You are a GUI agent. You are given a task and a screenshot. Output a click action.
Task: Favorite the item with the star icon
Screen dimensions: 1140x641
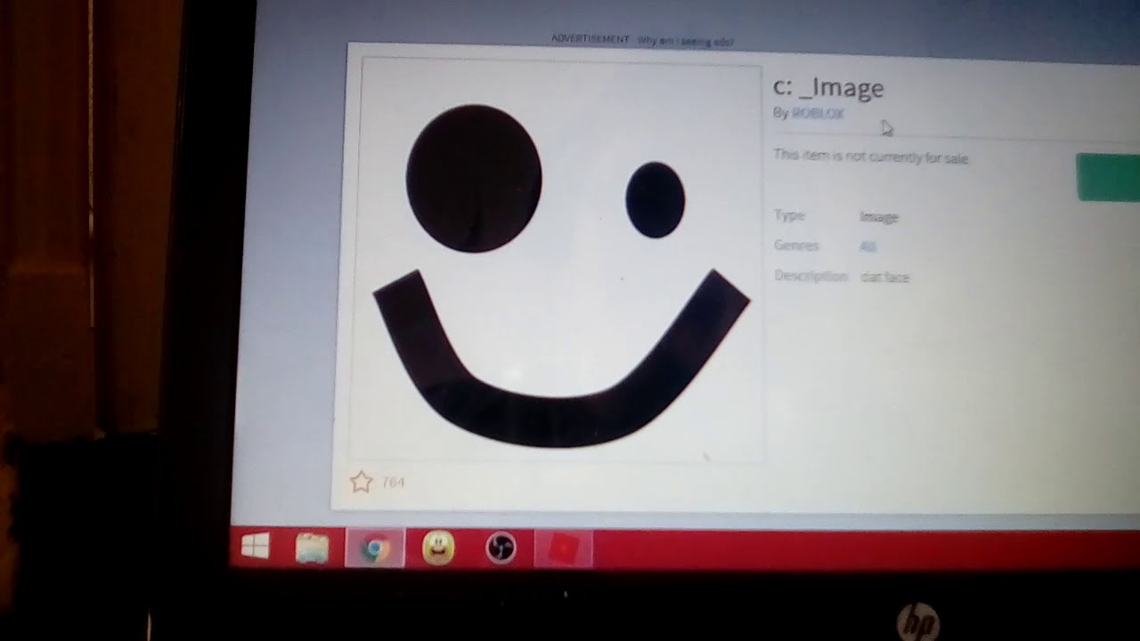tap(361, 483)
